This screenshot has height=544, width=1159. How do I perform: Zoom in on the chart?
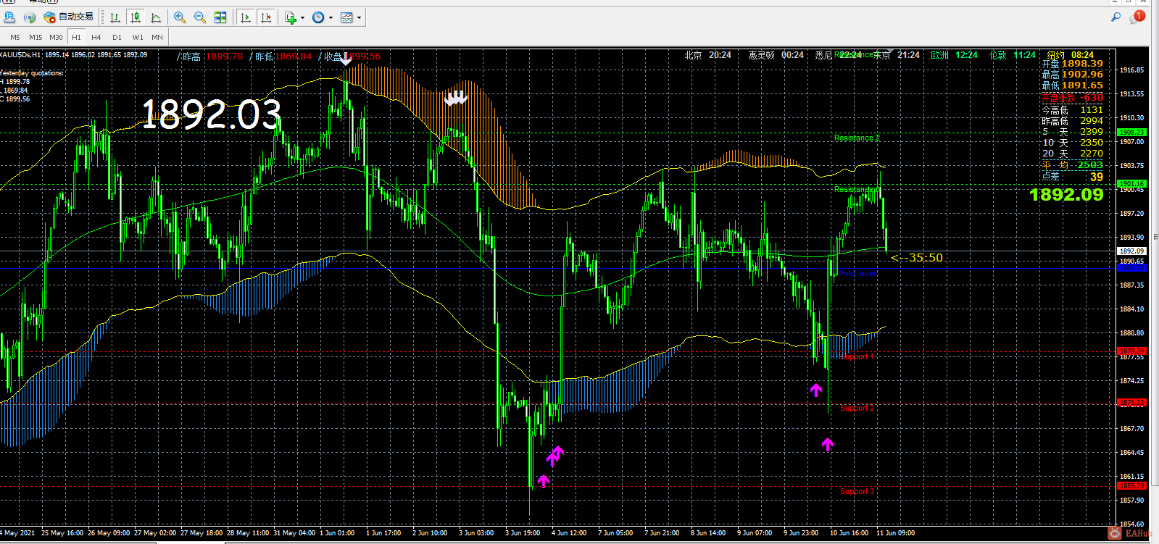[180, 17]
